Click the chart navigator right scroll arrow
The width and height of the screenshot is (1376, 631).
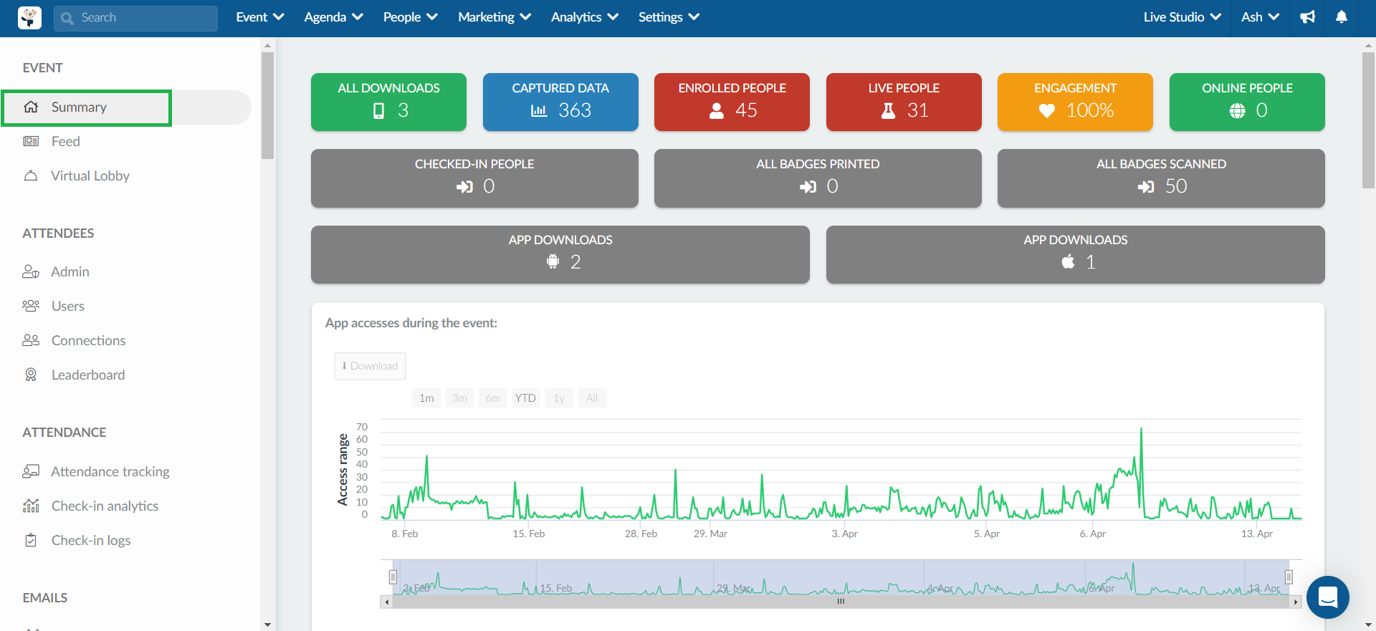pyautogui.click(x=1296, y=602)
